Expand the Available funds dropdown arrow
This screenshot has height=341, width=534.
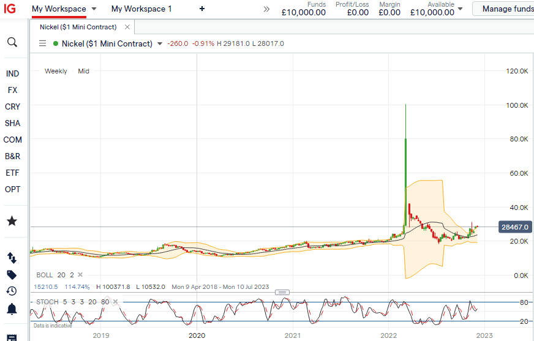click(x=460, y=9)
